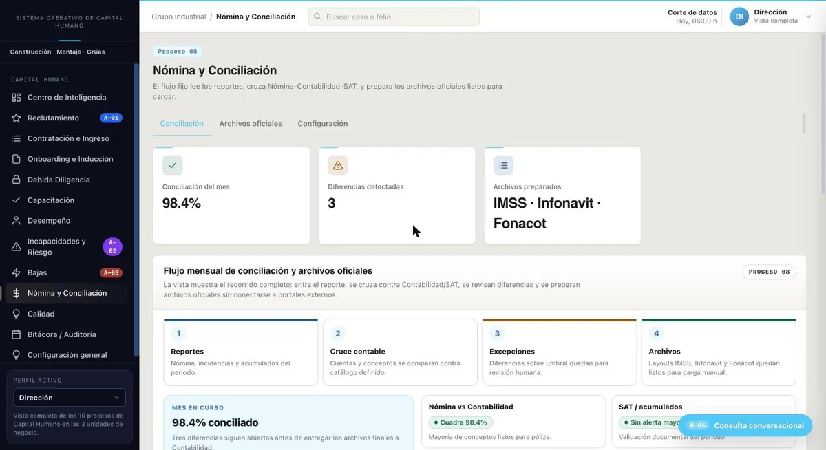This screenshot has width=826, height=450.
Task: Click the Nómina y Conciliación dollar icon
Action: [17, 294]
